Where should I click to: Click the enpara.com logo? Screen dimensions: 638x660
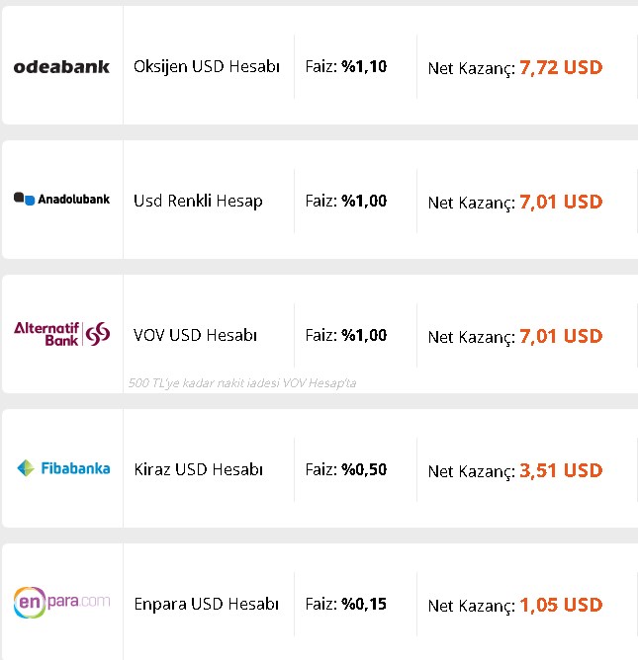tap(61, 603)
